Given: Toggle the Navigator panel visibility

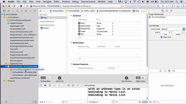Looking at the screenshot, I should (173, 6).
